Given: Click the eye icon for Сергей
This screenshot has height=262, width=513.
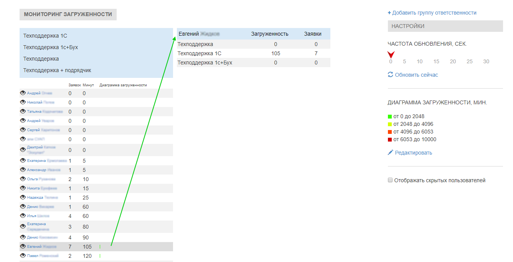Looking at the screenshot, I should tap(23, 130).
